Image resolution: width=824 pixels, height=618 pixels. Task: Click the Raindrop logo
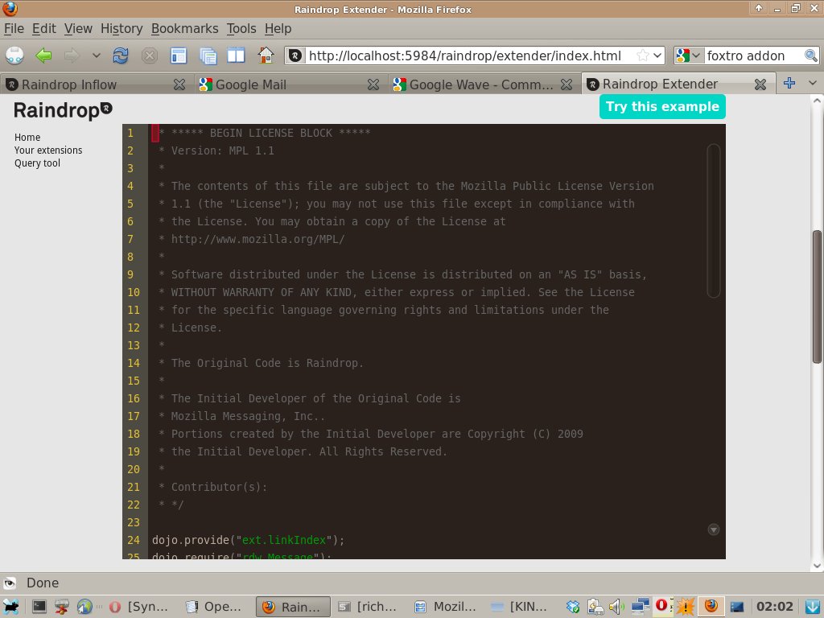coord(63,109)
